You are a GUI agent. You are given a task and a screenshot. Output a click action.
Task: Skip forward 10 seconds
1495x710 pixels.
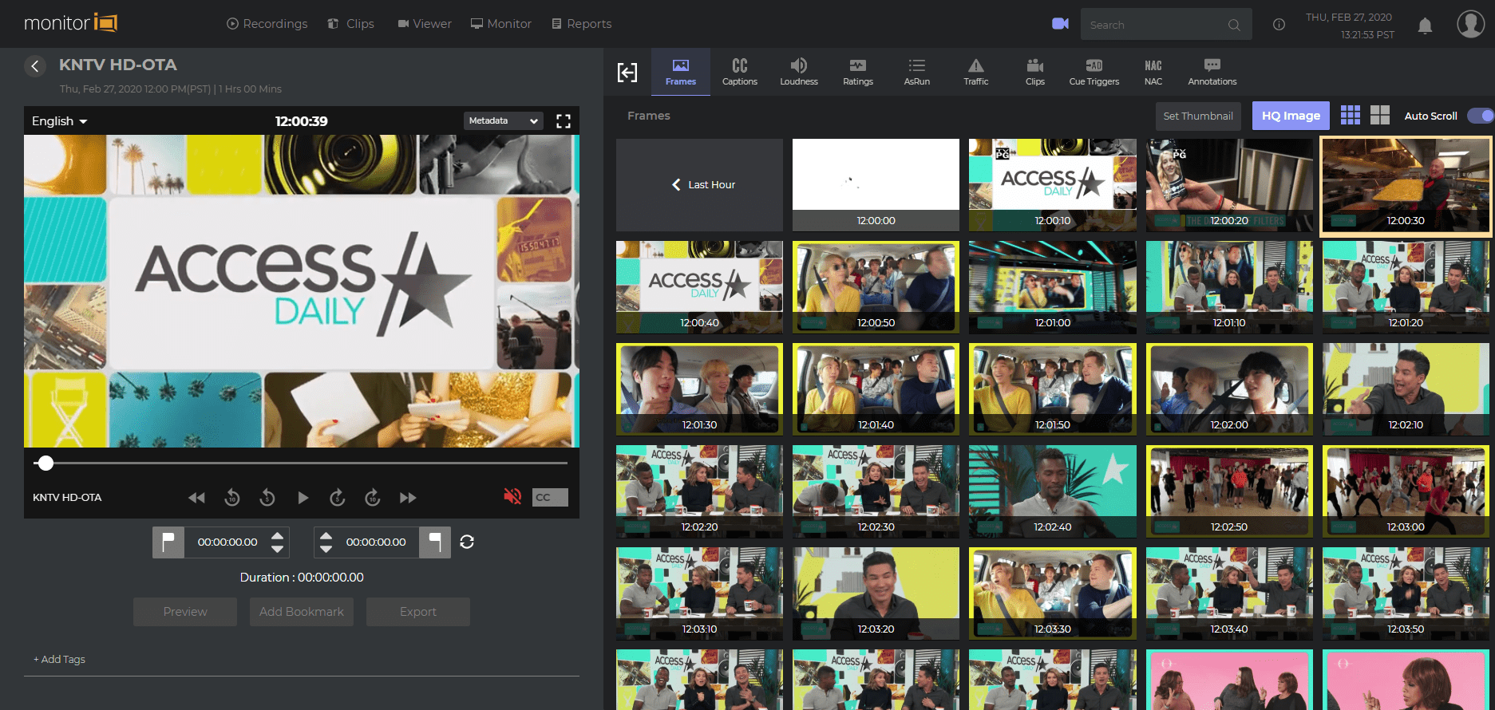[373, 498]
